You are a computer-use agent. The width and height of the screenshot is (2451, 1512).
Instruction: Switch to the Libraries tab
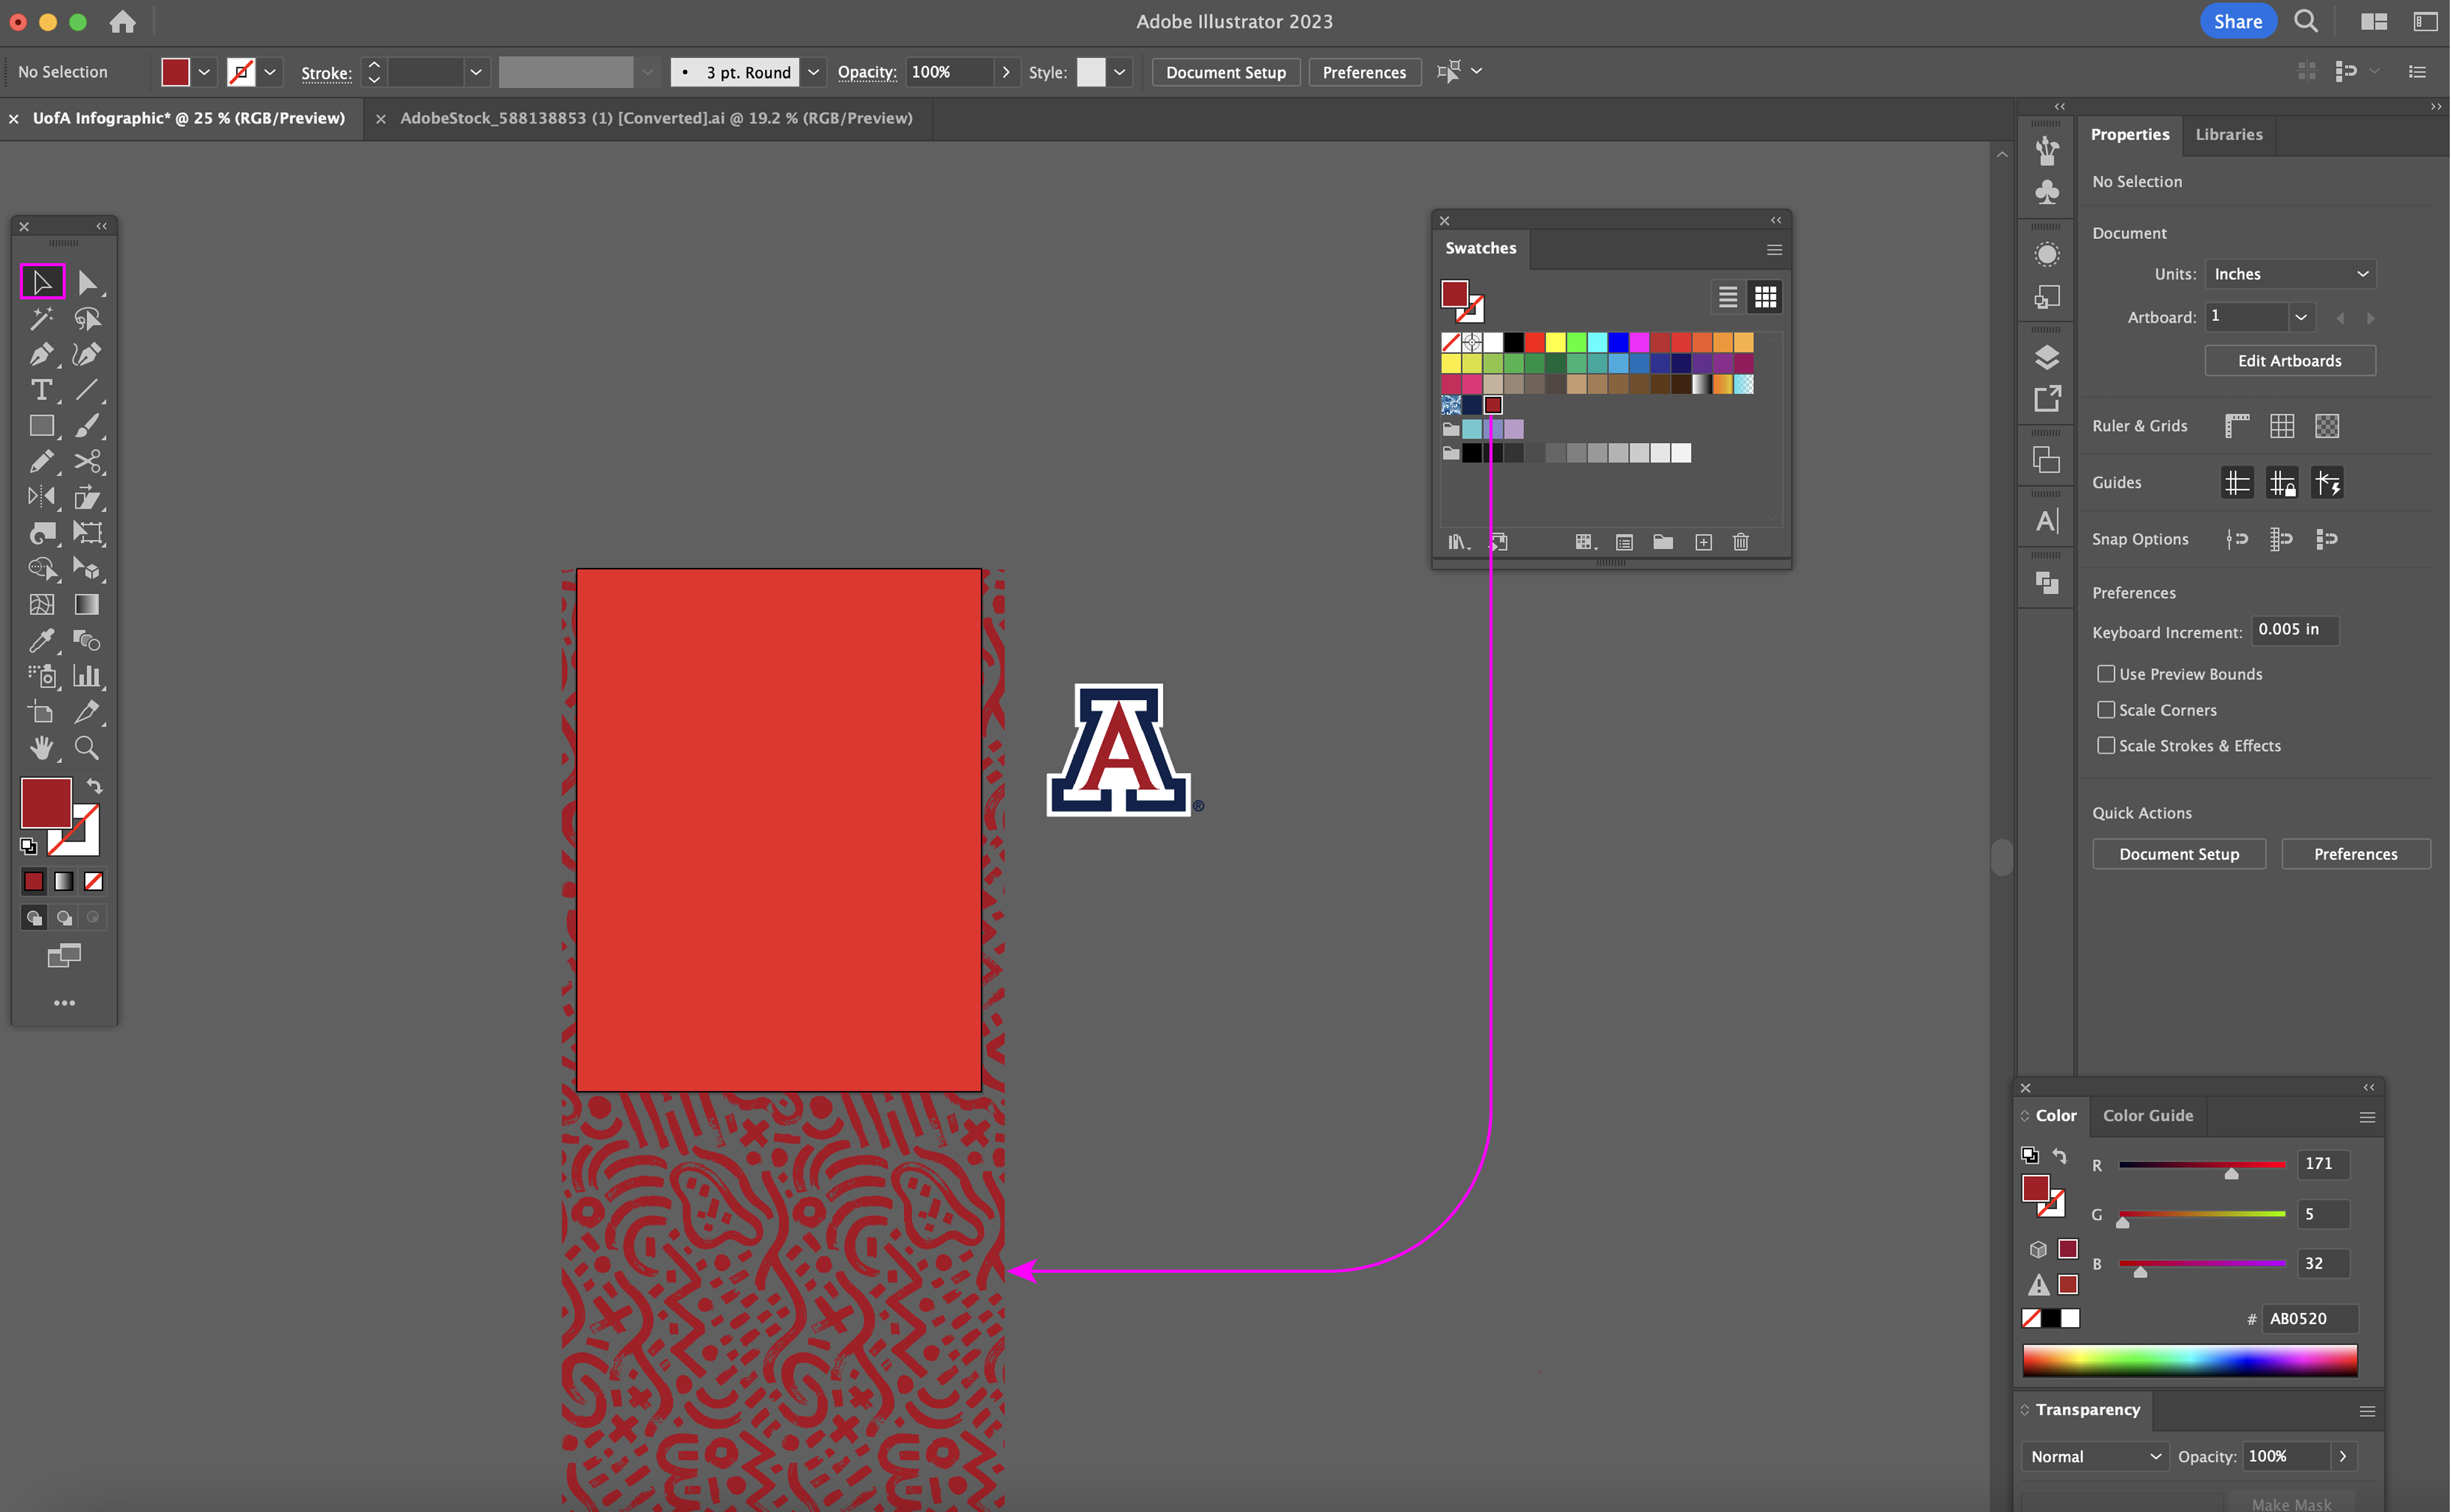(x=2228, y=134)
